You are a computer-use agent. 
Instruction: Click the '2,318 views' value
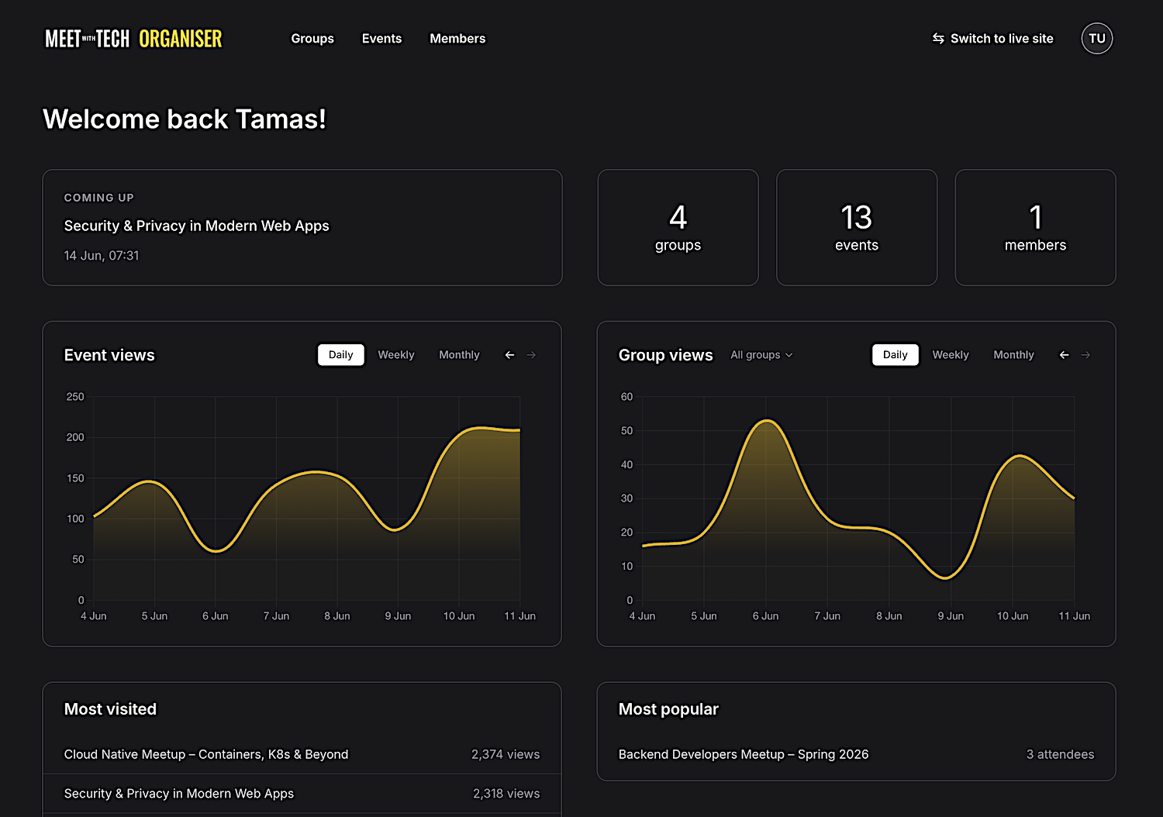(x=506, y=794)
